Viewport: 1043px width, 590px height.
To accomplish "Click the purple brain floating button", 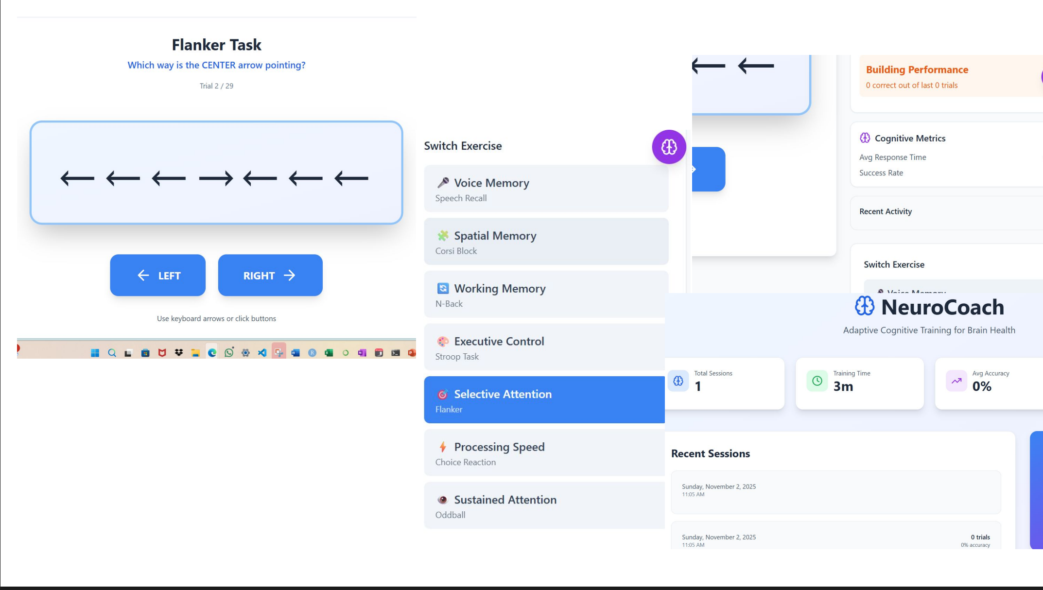I will (x=669, y=147).
